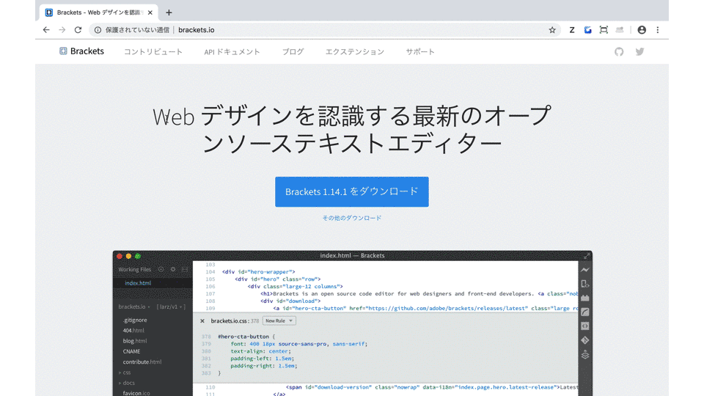Open the [larz/v1] branch dropdown
The width and height of the screenshot is (704, 396).
171,307
